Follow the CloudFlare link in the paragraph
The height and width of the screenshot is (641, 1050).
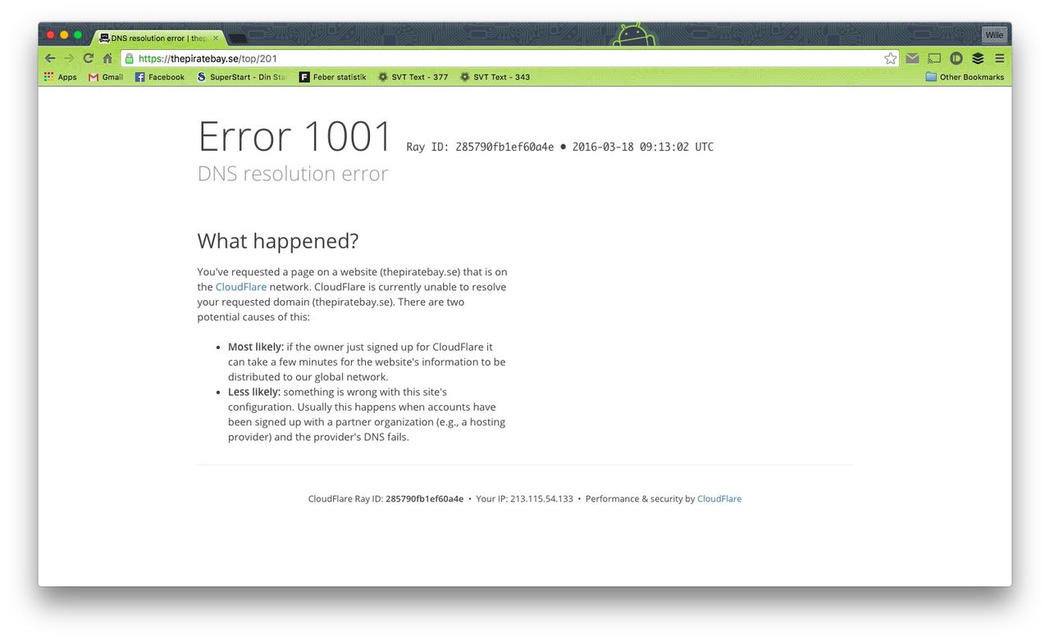click(x=241, y=287)
